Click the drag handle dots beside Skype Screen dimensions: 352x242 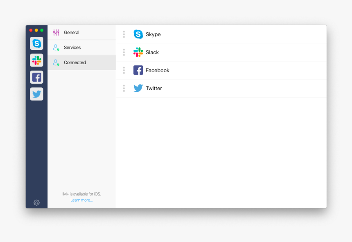pyautogui.click(x=124, y=34)
